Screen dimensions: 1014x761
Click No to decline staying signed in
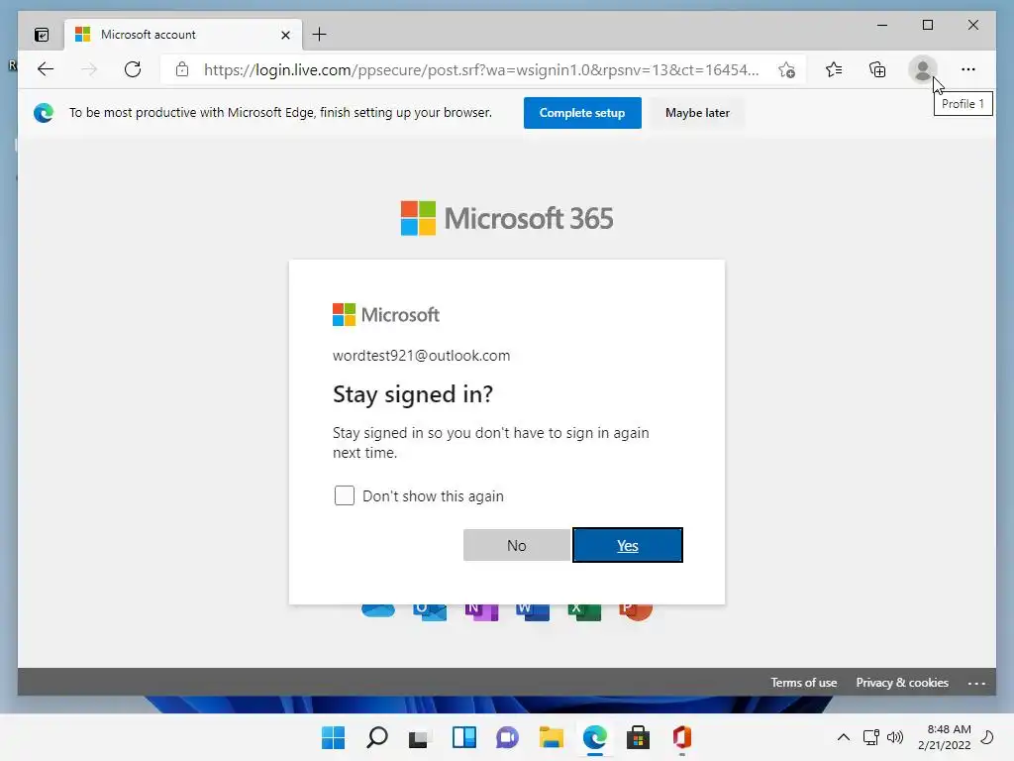click(x=517, y=545)
